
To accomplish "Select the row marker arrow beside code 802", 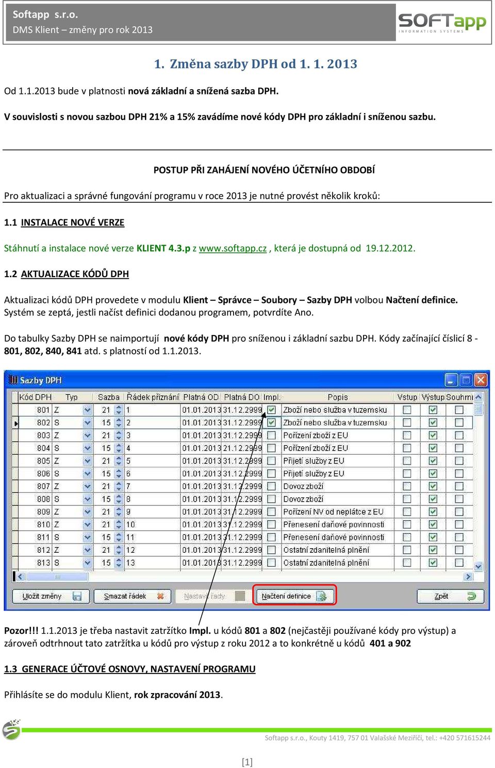I will [x=16, y=423].
